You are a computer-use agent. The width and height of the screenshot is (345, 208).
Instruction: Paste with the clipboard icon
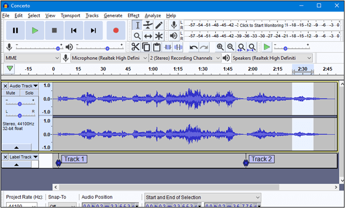point(157,47)
